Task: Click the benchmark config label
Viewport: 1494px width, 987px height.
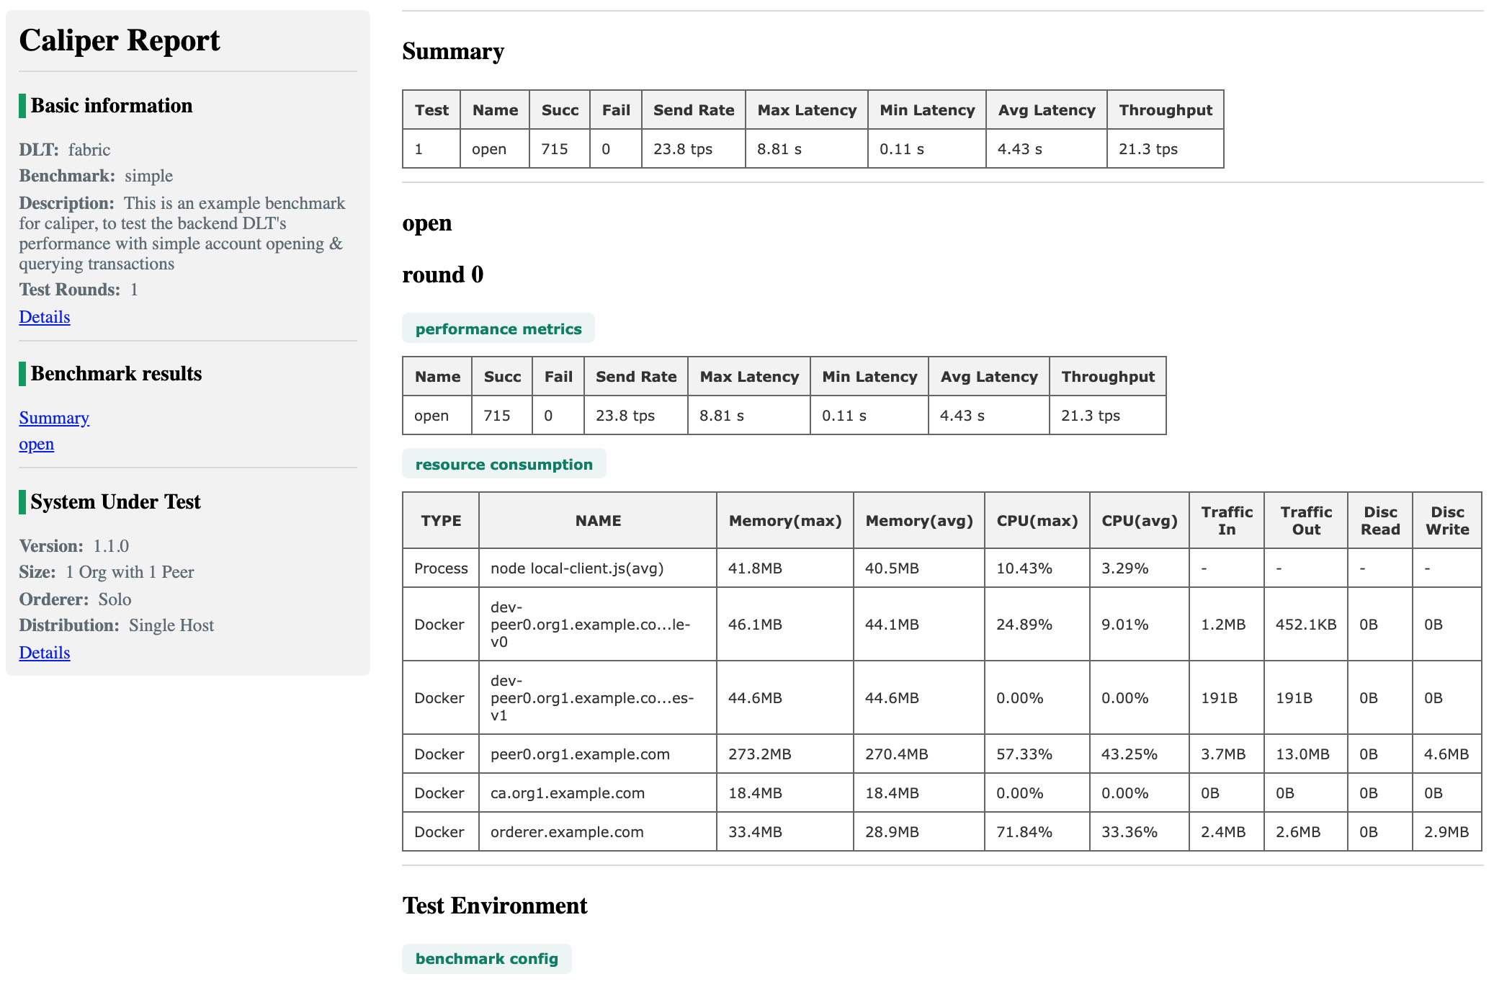Action: point(486,958)
